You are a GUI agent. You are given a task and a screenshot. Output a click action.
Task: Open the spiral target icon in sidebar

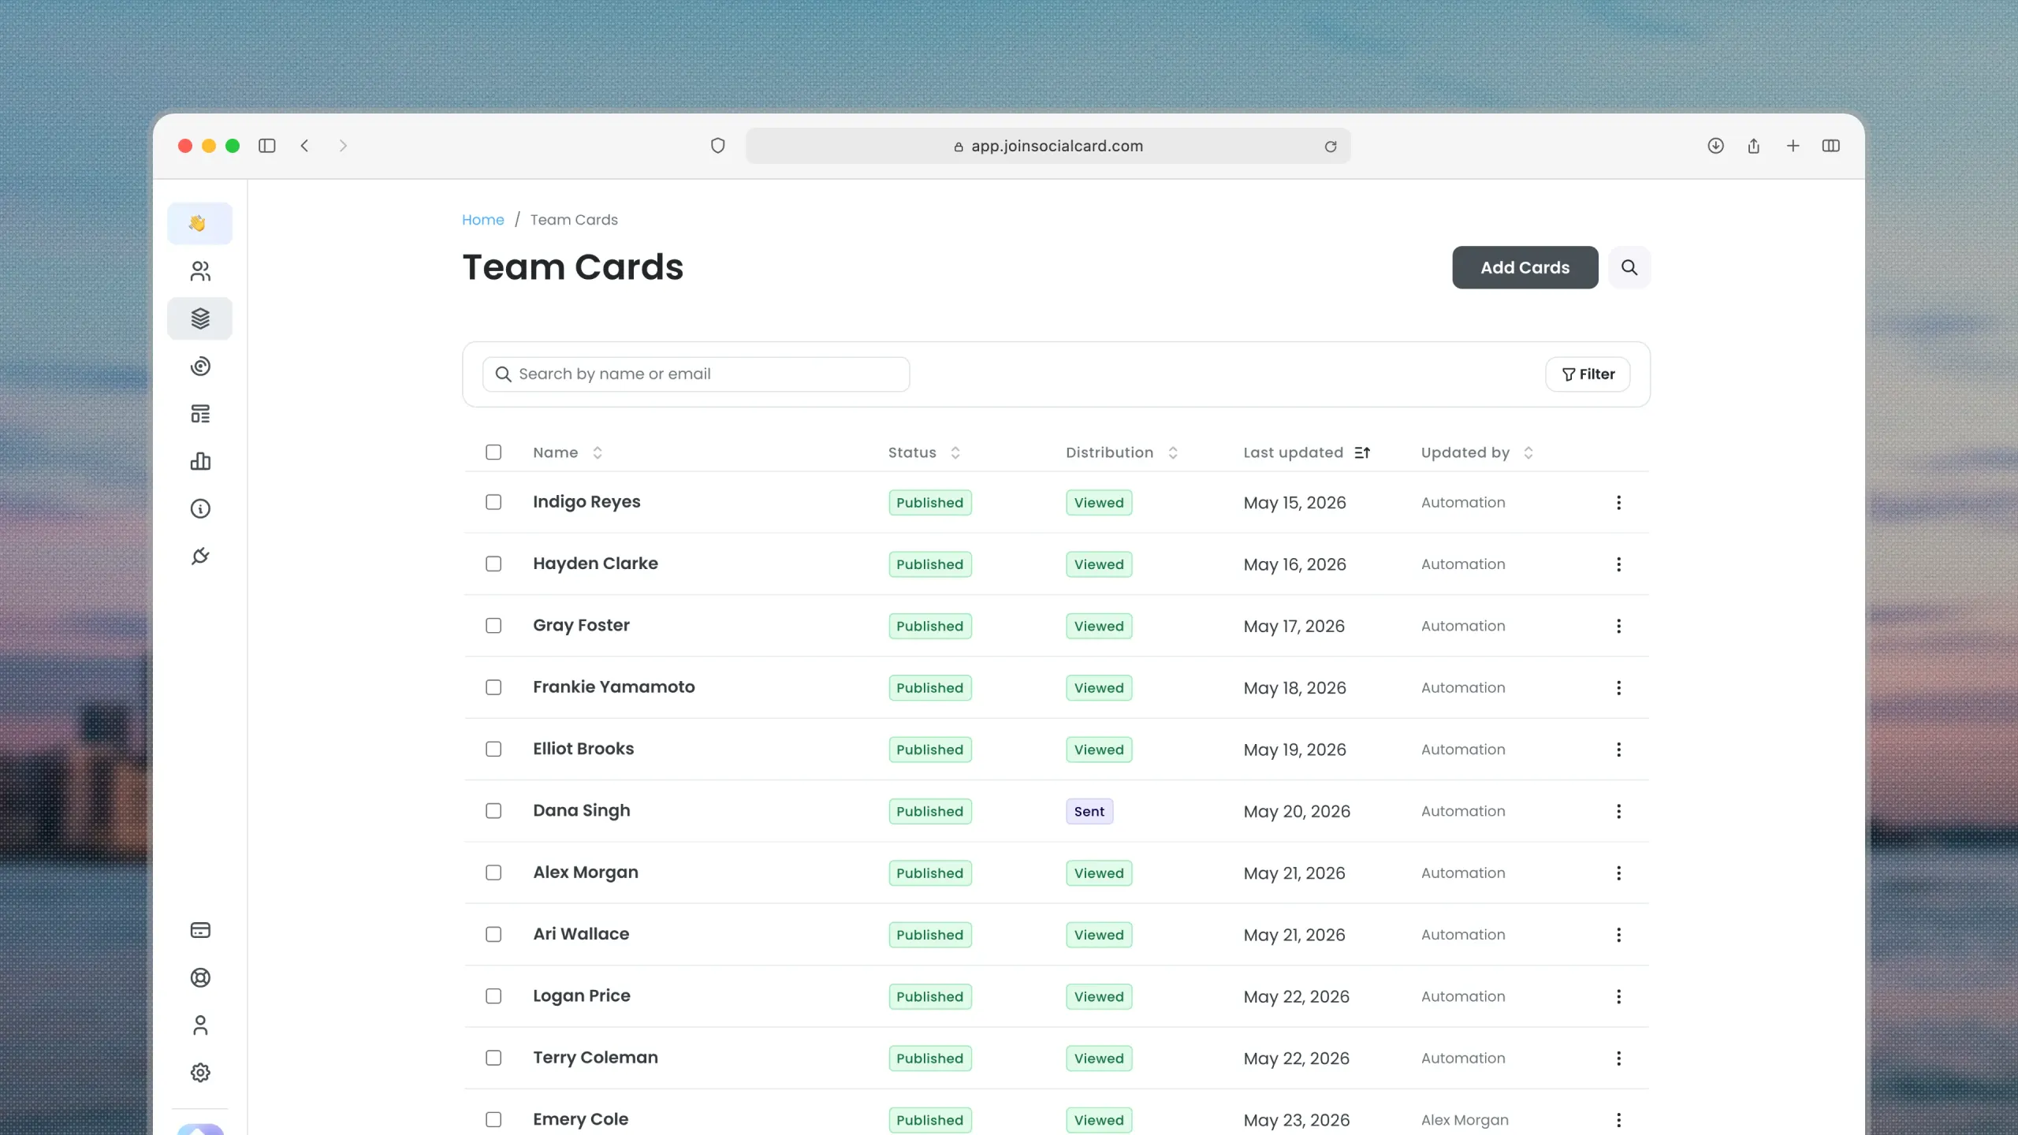click(200, 367)
